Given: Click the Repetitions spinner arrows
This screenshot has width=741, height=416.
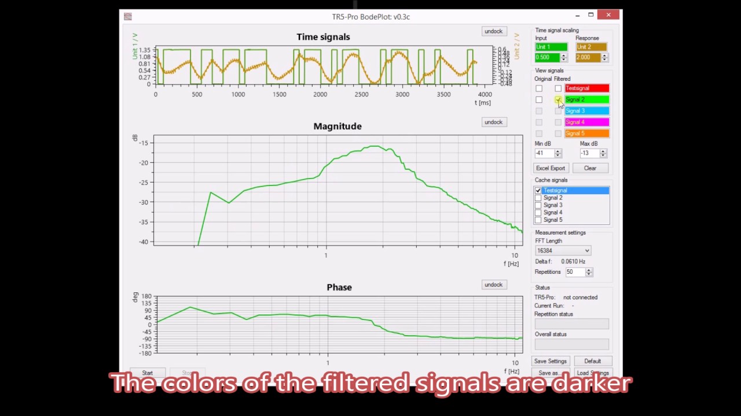Looking at the screenshot, I should (589, 272).
